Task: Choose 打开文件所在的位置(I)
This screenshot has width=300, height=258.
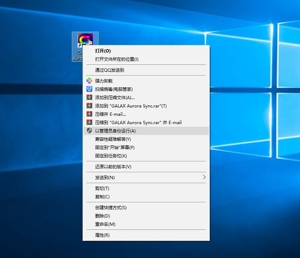Action: click(117, 59)
